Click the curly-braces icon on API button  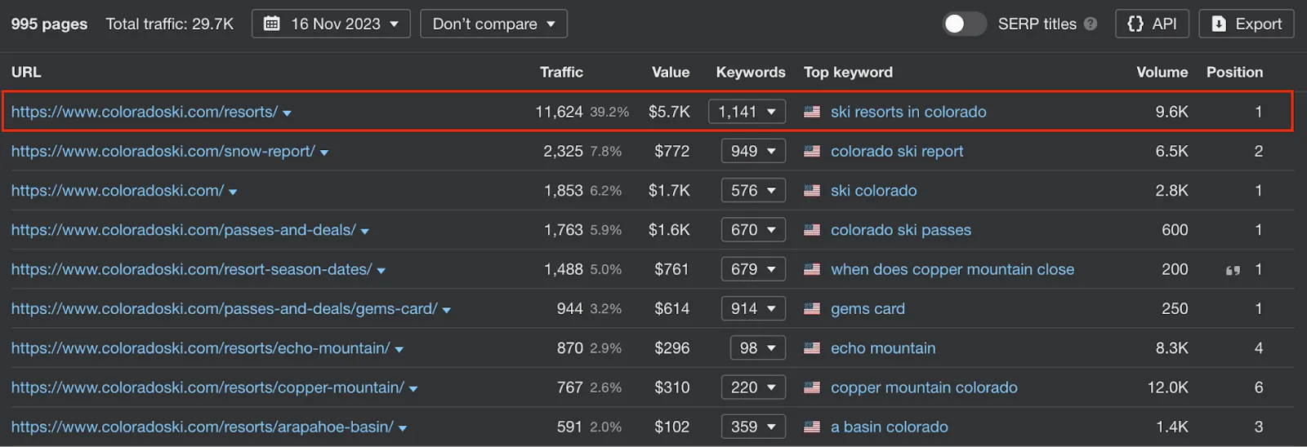click(x=1135, y=24)
